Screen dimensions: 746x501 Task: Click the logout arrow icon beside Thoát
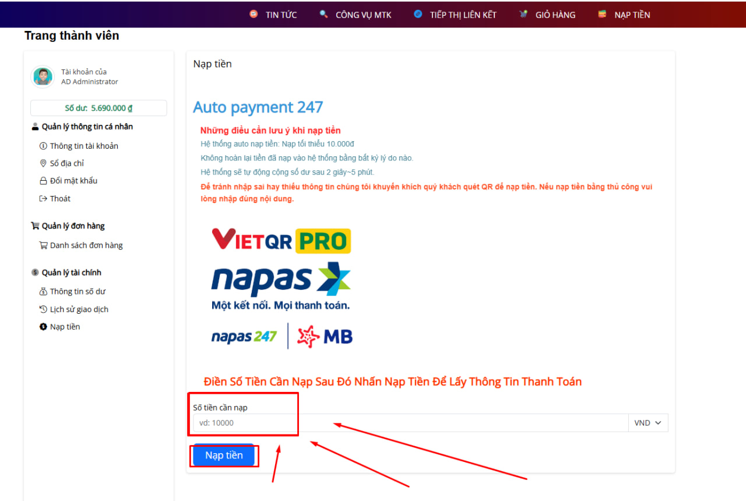(x=43, y=198)
